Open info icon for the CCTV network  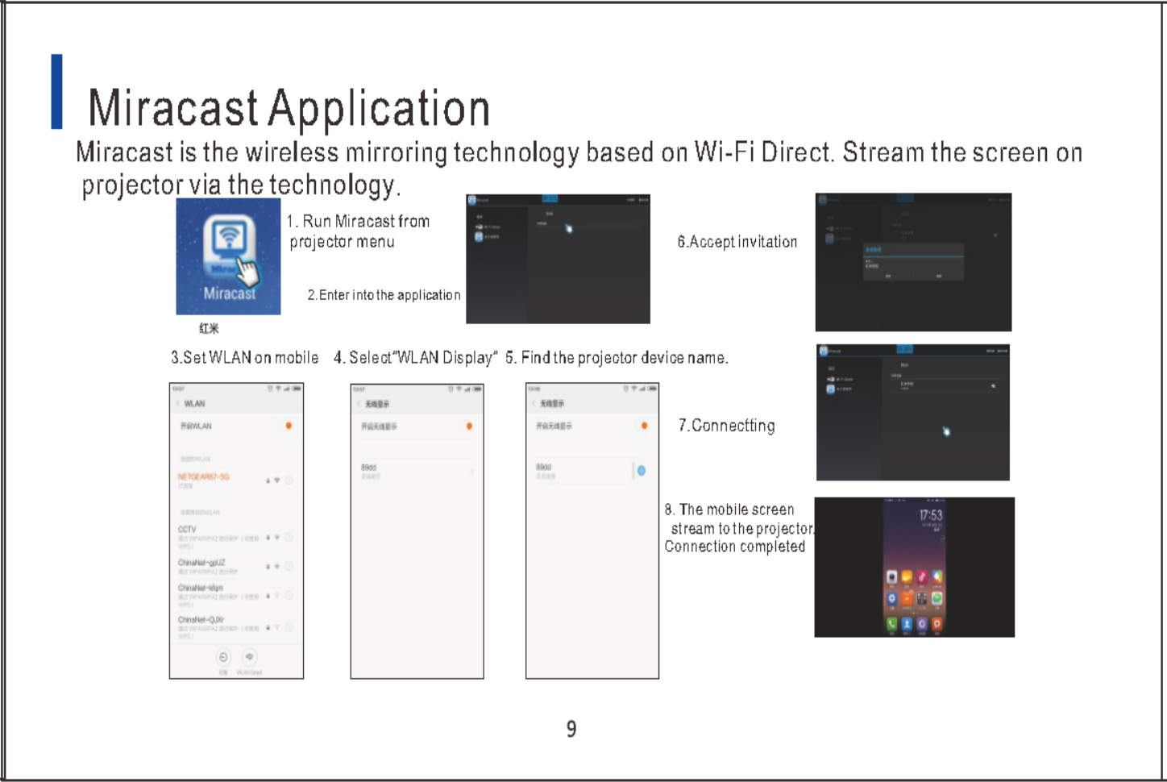point(289,537)
